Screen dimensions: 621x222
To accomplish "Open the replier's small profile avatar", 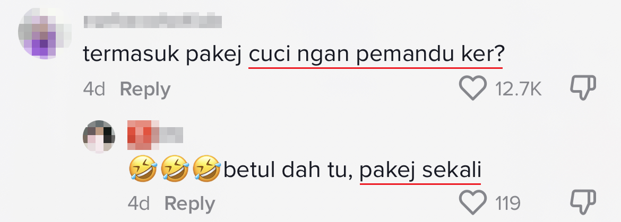I will (x=99, y=136).
